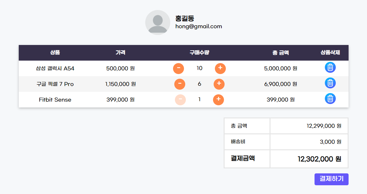
Task: Delete Fitbit Sense via trash icon
Action: (330, 99)
